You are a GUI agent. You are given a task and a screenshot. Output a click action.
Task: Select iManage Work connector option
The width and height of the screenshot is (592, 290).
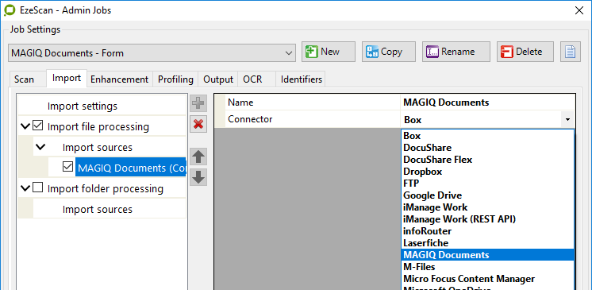[487, 207]
